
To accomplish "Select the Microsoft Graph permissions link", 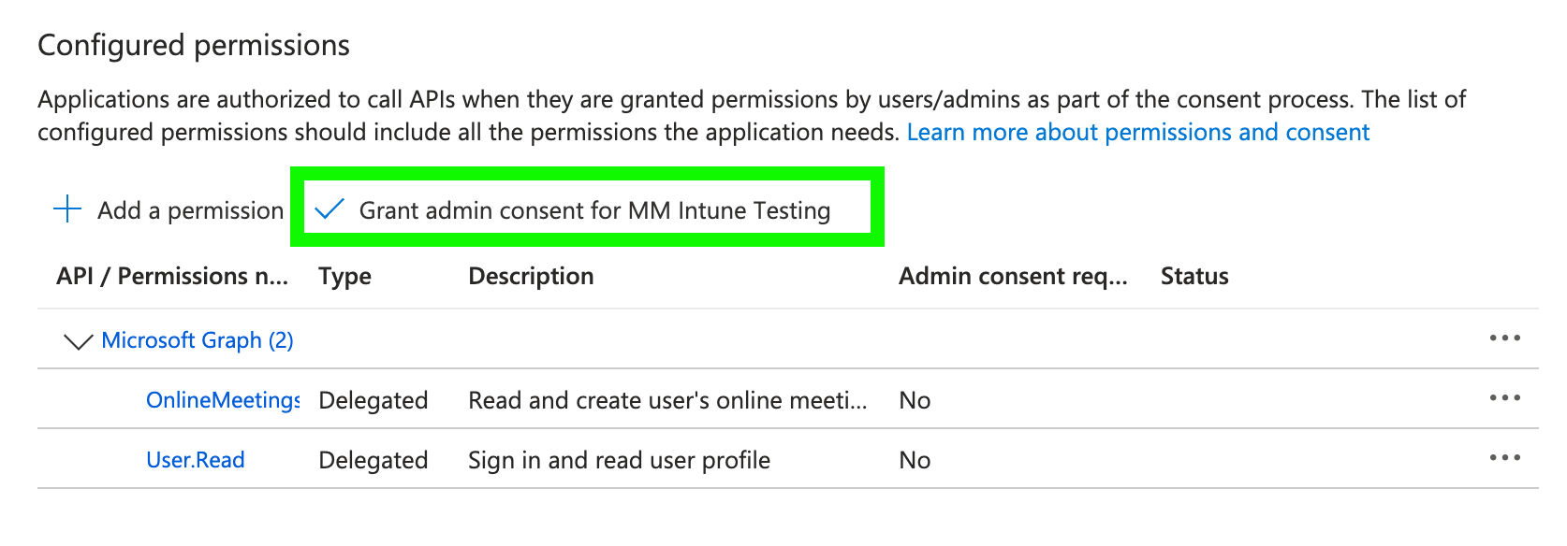I will 198,339.
